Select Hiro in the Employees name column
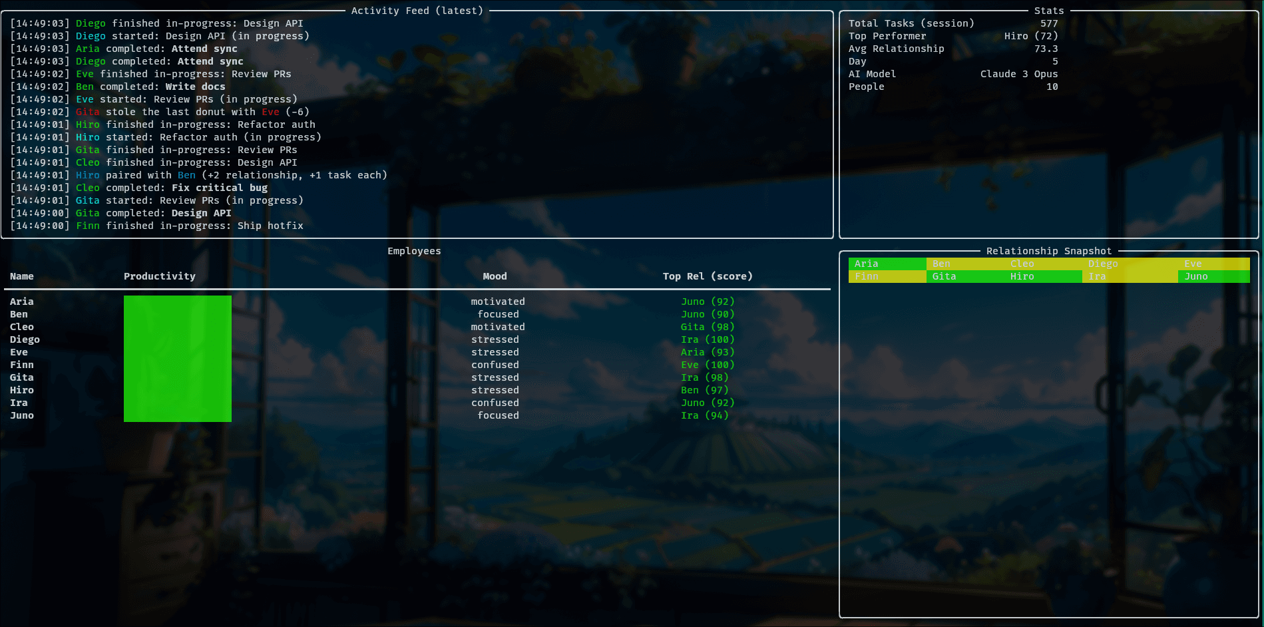This screenshot has width=1264, height=627. (21, 390)
